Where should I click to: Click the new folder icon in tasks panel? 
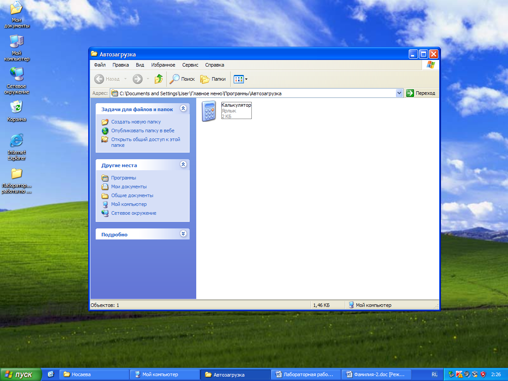[105, 122]
